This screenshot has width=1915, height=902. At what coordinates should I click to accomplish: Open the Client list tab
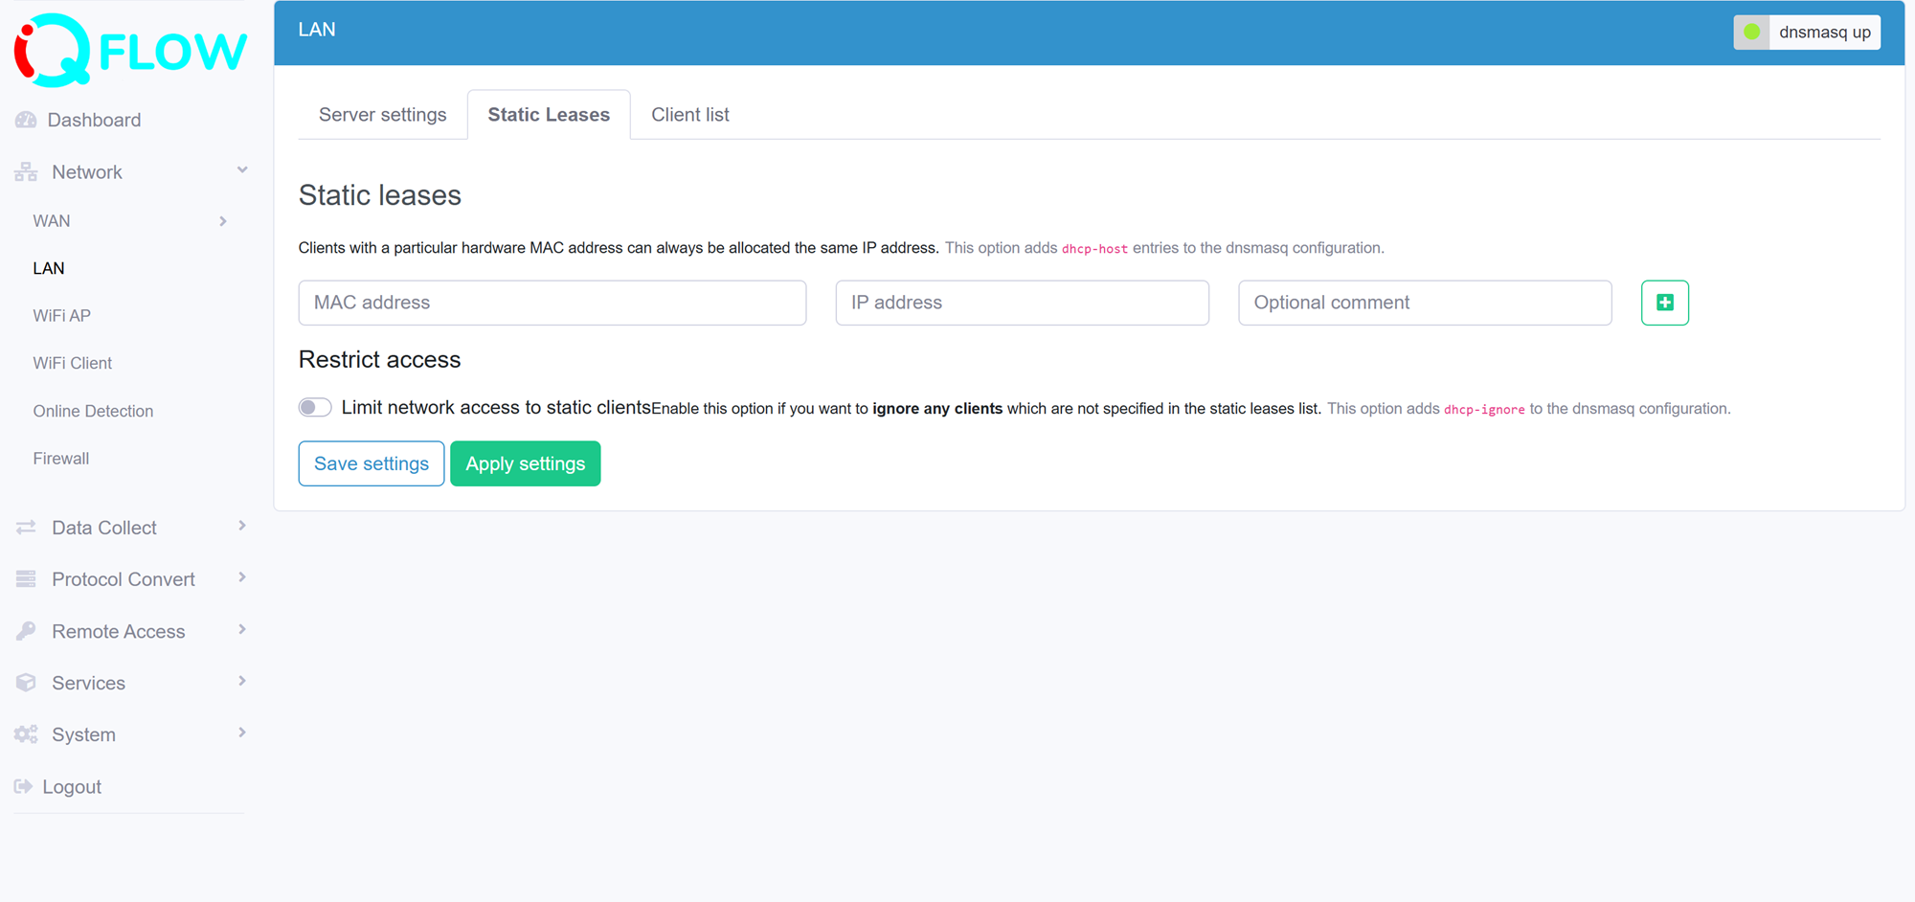tap(689, 114)
